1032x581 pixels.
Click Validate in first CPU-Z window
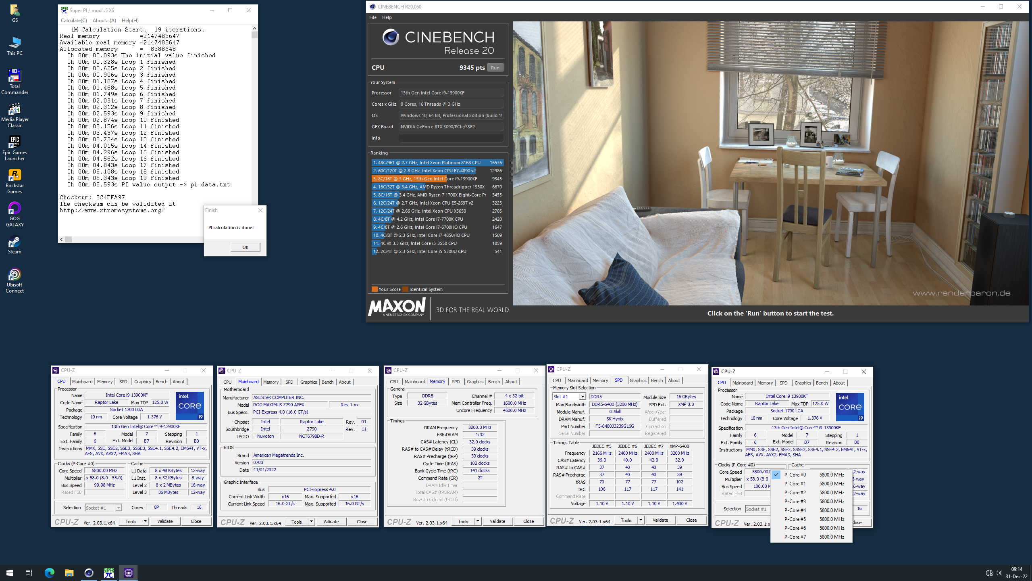(165, 521)
